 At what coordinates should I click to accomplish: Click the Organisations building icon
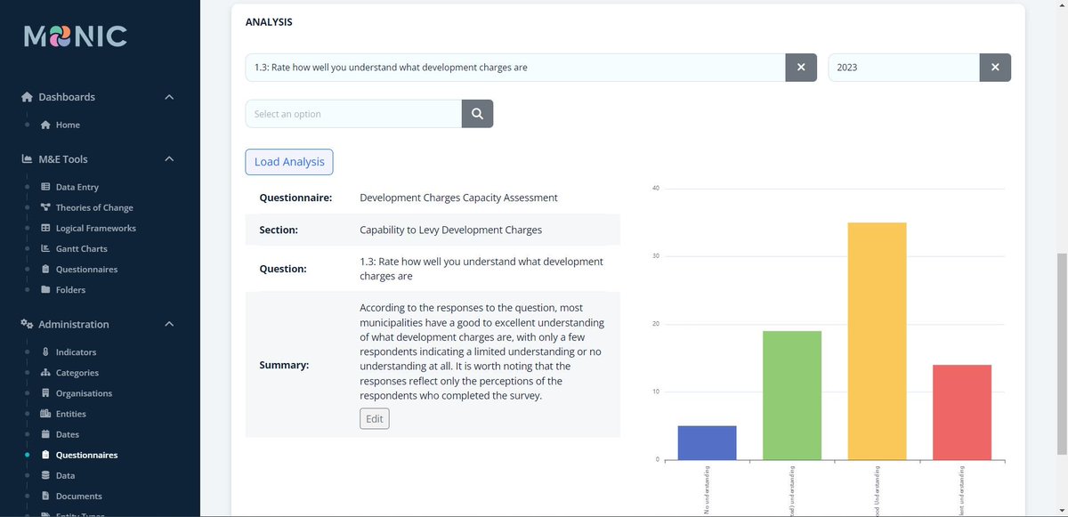[45, 393]
